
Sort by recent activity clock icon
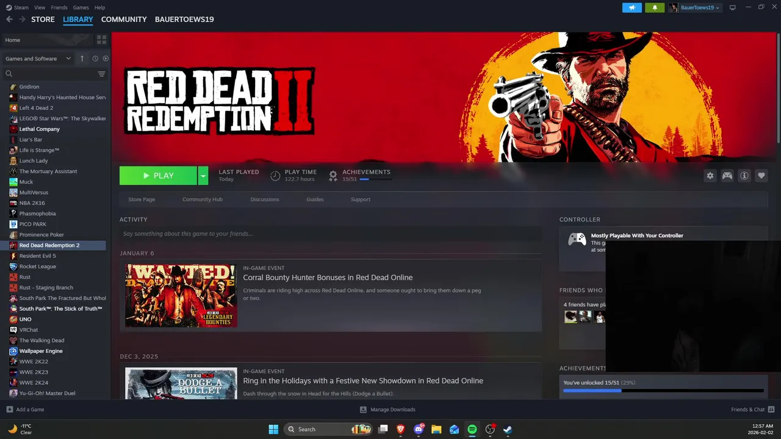(x=95, y=59)
